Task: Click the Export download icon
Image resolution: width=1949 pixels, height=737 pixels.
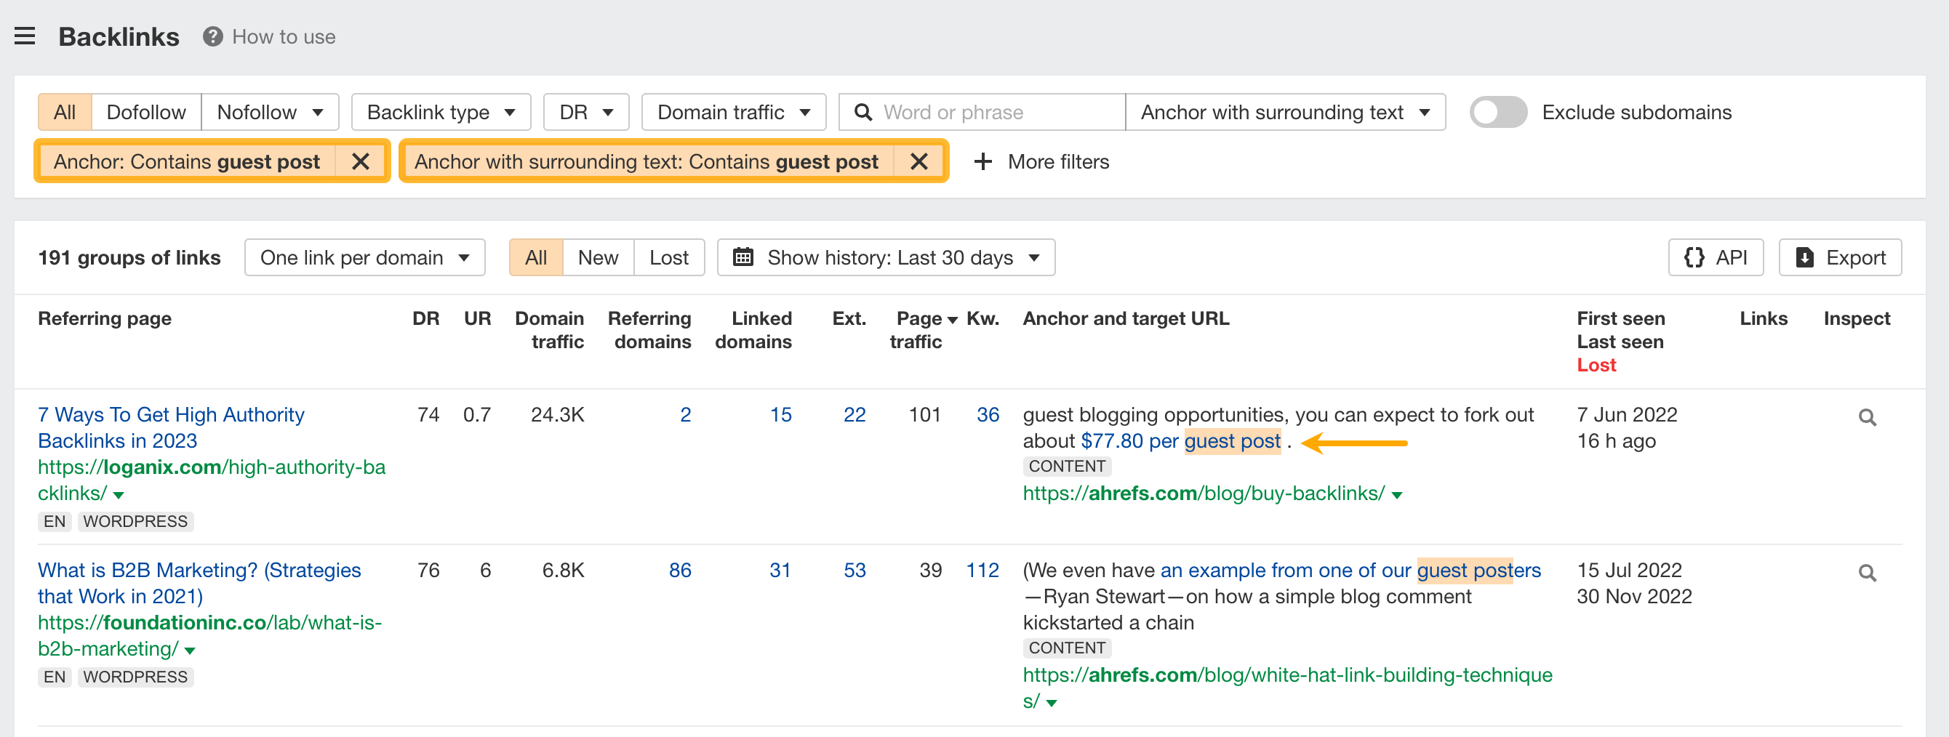Action: (x=1805, y=258)
